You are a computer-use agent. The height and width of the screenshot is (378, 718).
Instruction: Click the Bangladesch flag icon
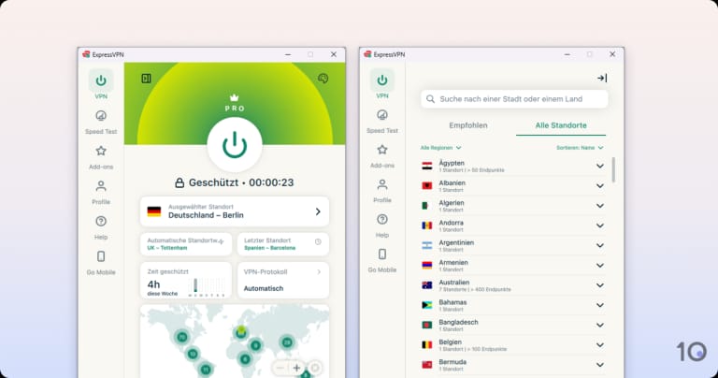tap(426, 325)
